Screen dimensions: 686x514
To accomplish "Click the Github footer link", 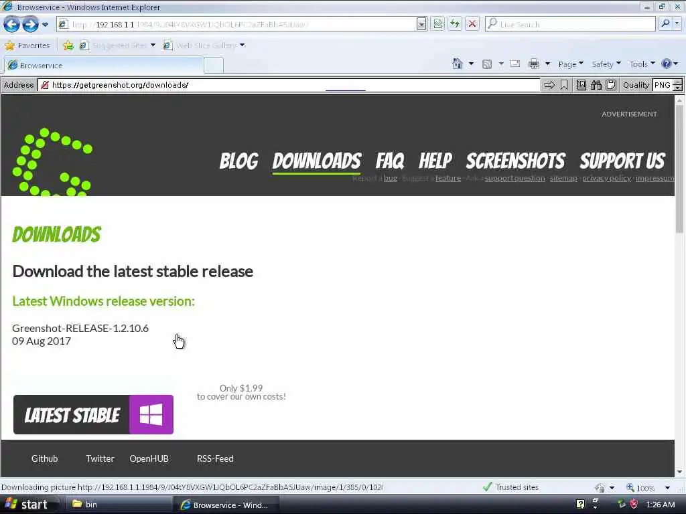I will pyautogui.click(x=44, y=458).
